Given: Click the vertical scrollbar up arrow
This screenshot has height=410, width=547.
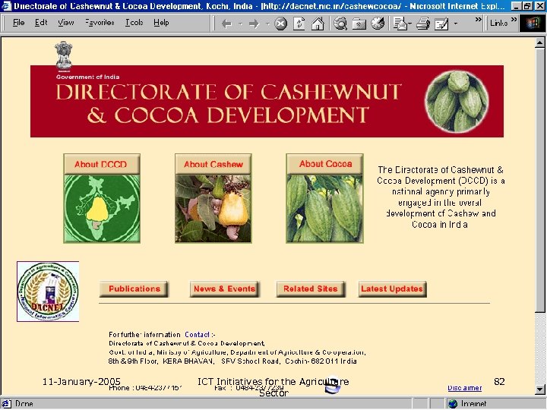Looking at the screenshot, I should (x=539, y=43).
